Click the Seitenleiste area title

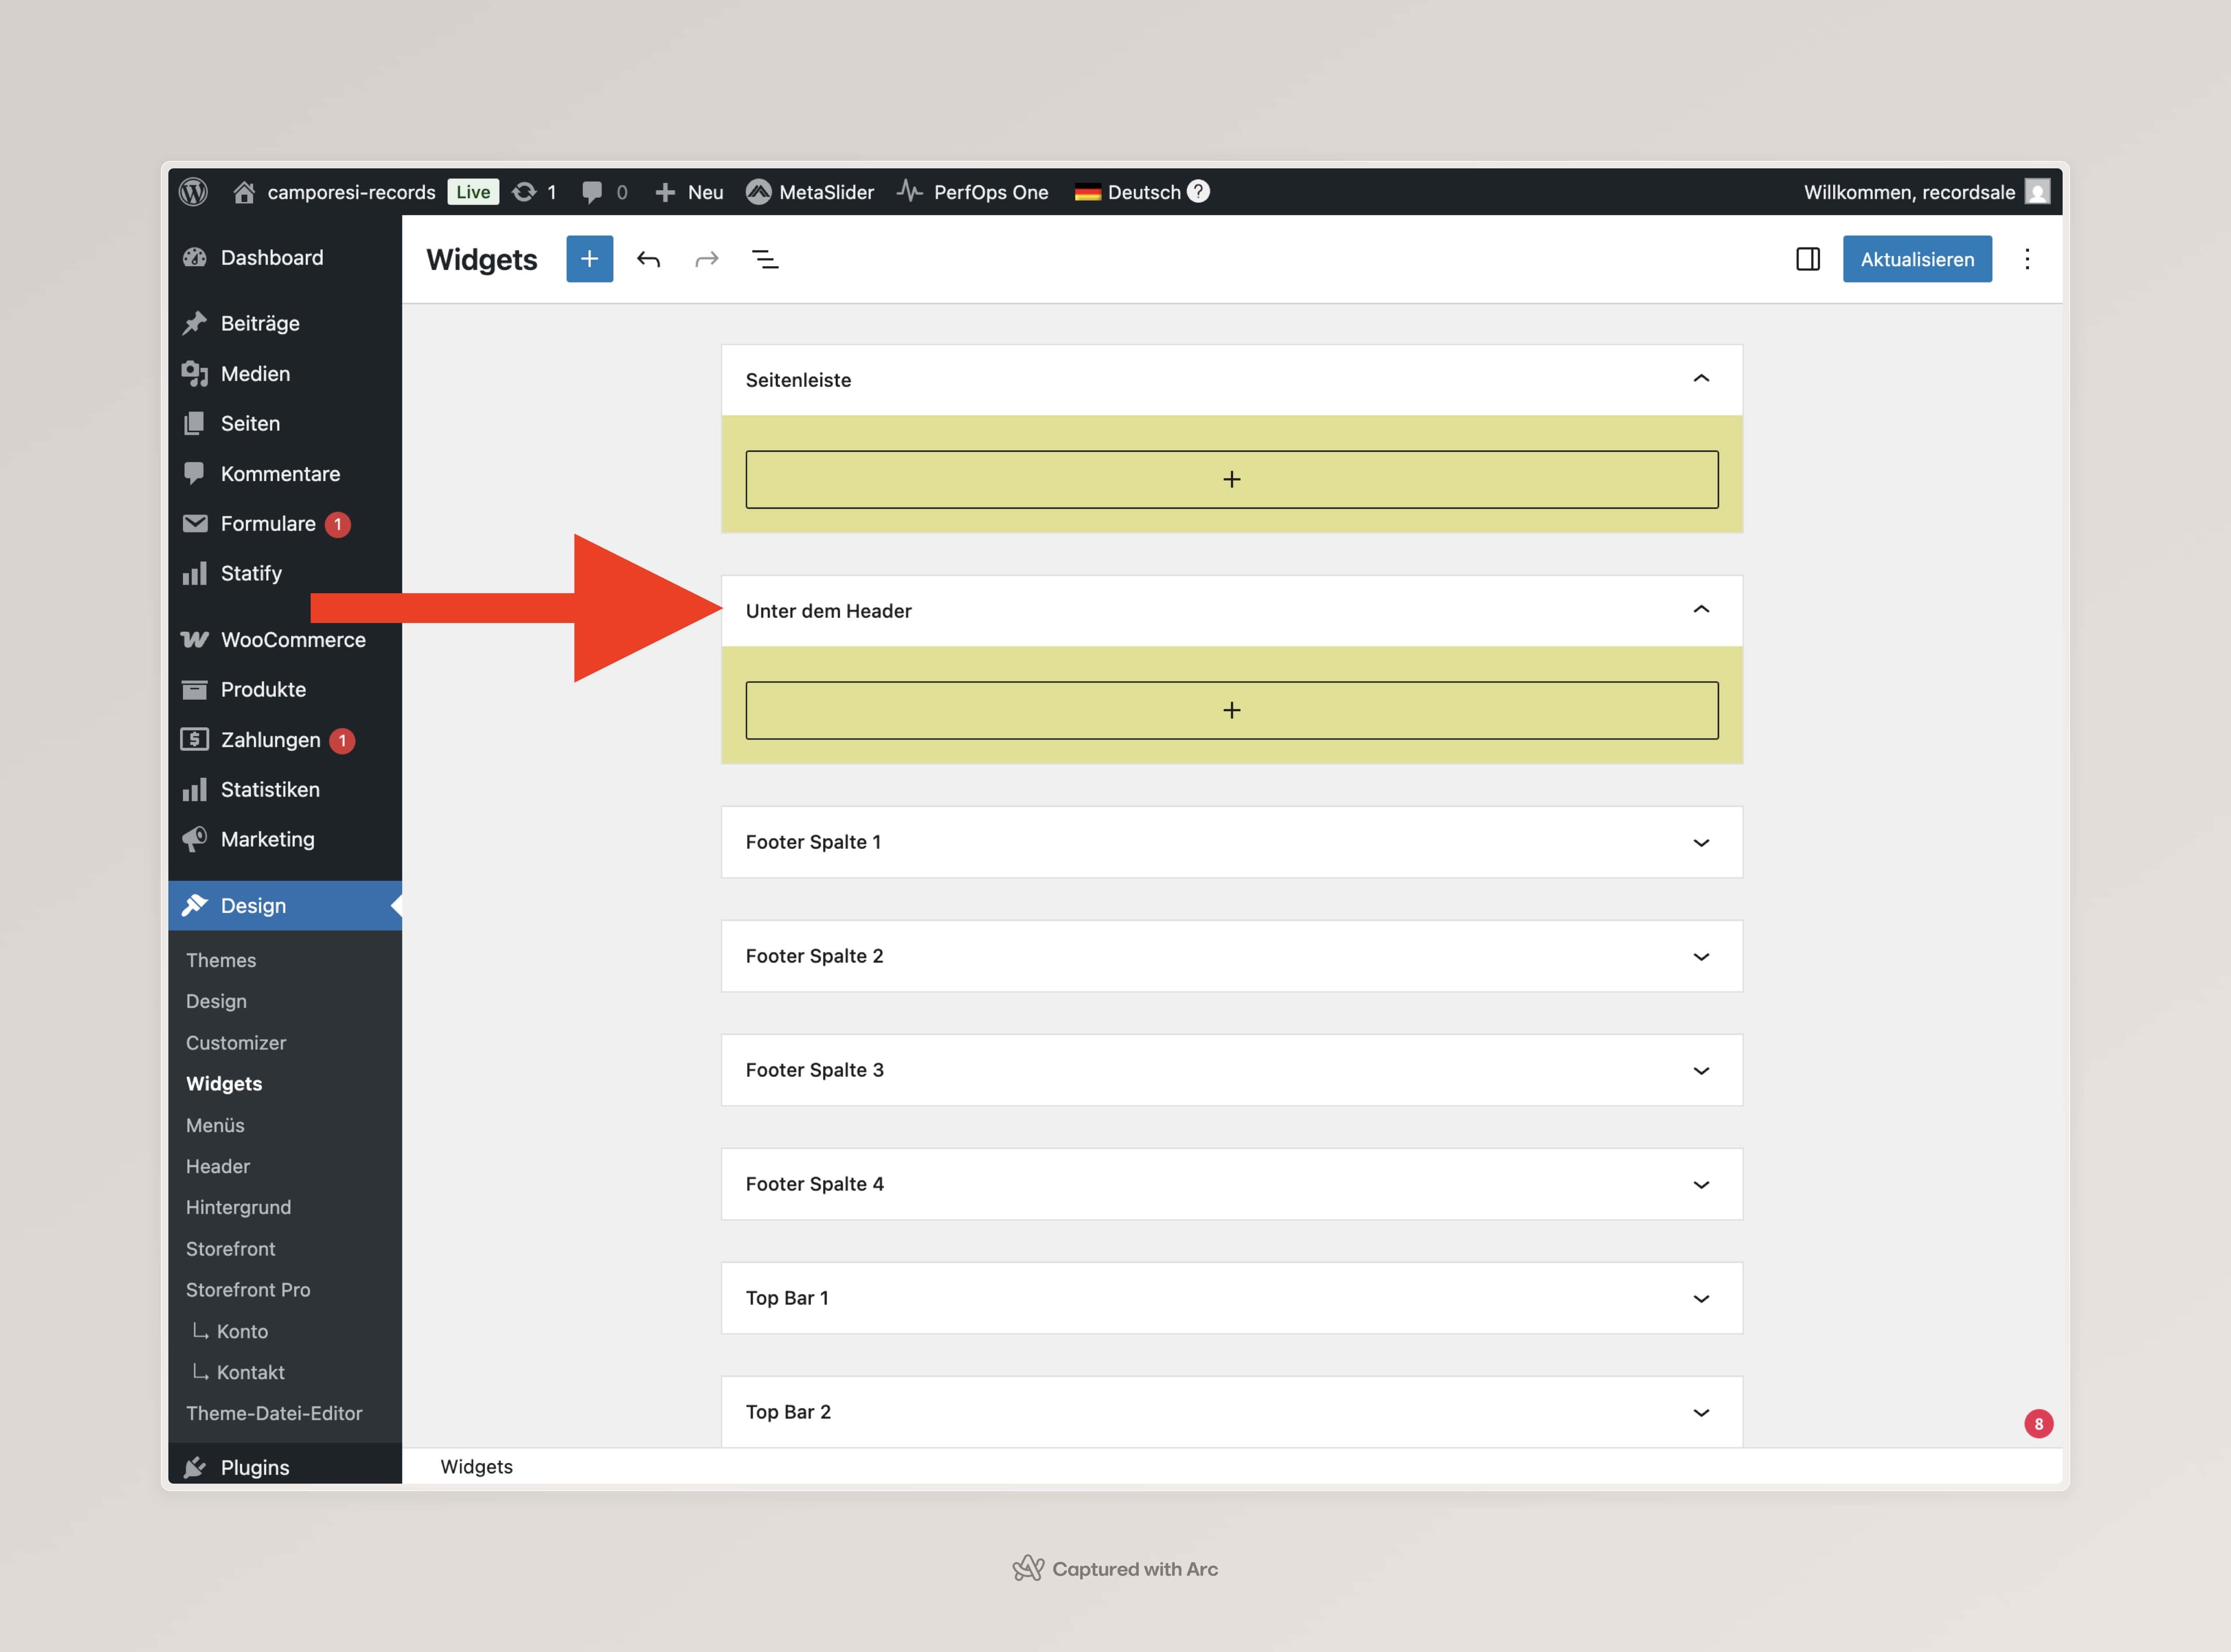pyautogui.click(x=798, y=380)
